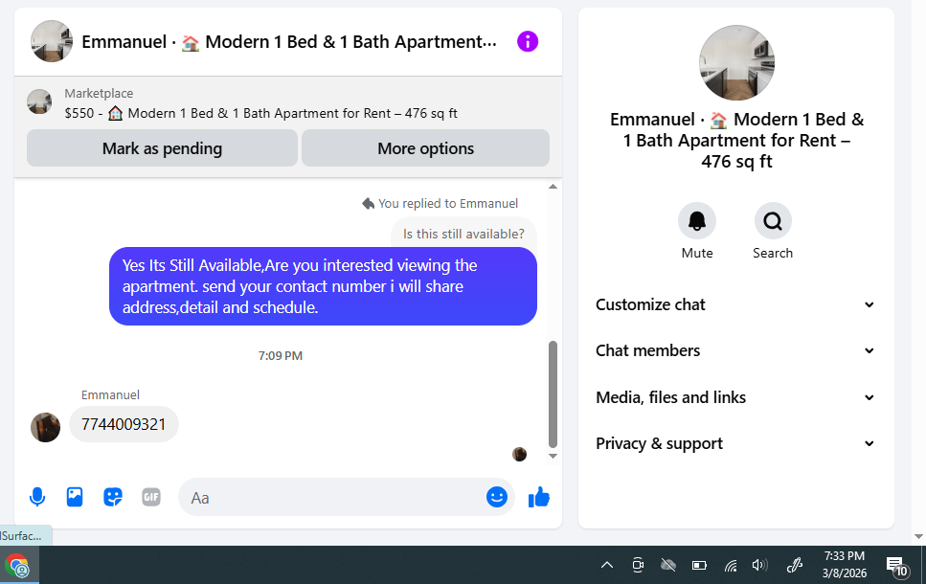Open the GIF picker

point(151,497)
